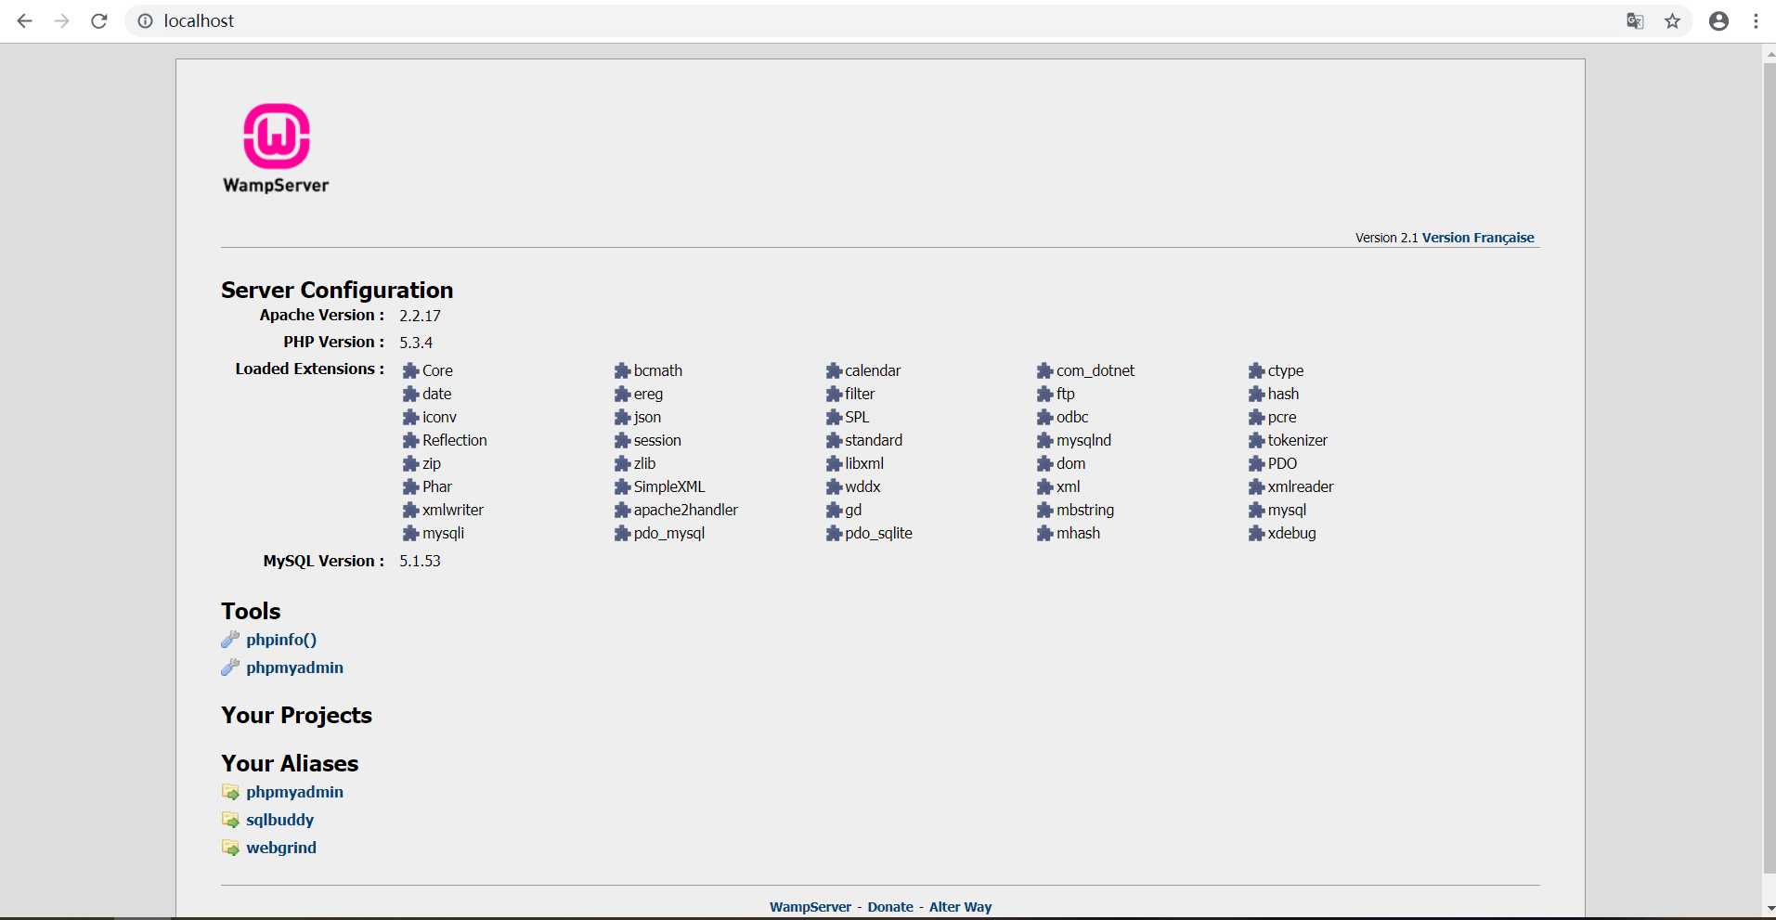This screenshot has width=1776, height=920.
Task: Click the Loaded Extensions label
Action: (309, 369)
